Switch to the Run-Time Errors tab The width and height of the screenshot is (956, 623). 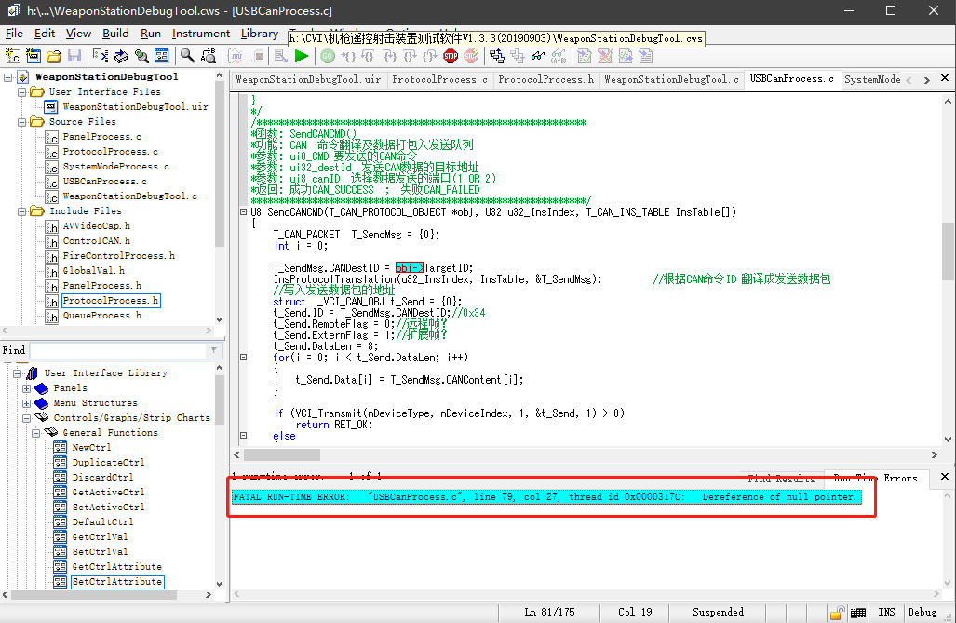click(x=875, y=479)
